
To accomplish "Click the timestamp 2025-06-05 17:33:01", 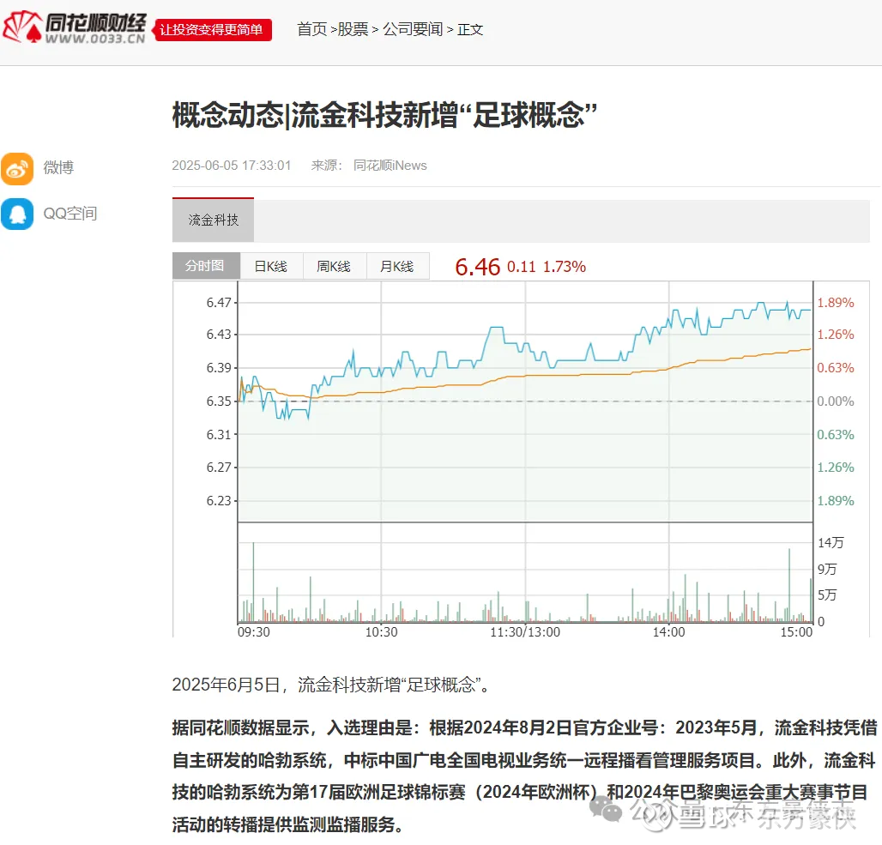I will pyautogui.click(x=231, y=166).
